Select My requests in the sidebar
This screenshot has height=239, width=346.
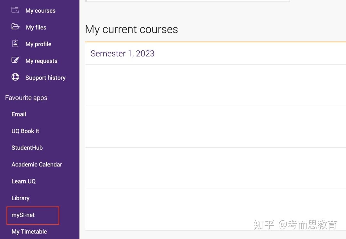coord(41,61)
